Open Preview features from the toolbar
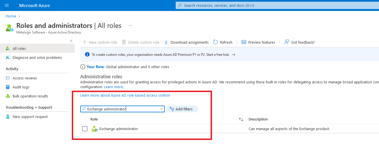 click(x=258, y=42)
